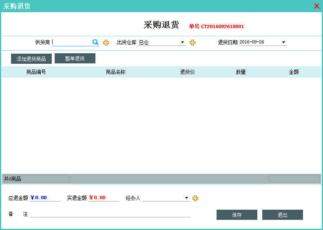The width and height of the screenshot is (323, 230).
Task: Focus the 供货商 supplier input field
Action: [71, 42]
